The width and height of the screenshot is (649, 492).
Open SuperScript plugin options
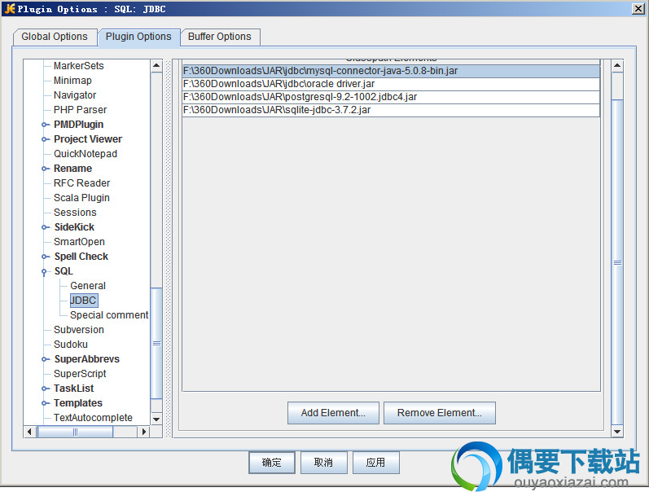[80, 374]
